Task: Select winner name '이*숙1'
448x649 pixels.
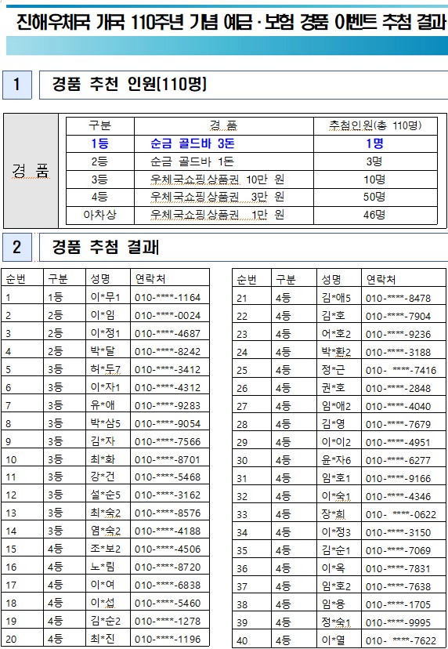Action: pos(336,496)
